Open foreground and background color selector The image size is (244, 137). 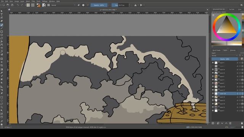pos(39,5)
